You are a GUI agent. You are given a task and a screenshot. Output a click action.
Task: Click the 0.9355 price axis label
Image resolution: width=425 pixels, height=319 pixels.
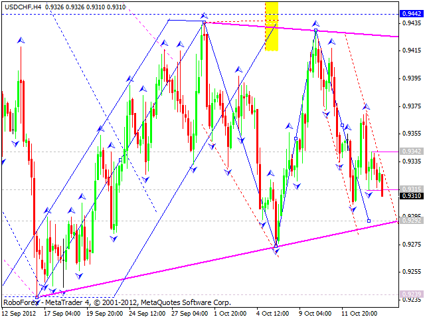(x=412, y=134)
